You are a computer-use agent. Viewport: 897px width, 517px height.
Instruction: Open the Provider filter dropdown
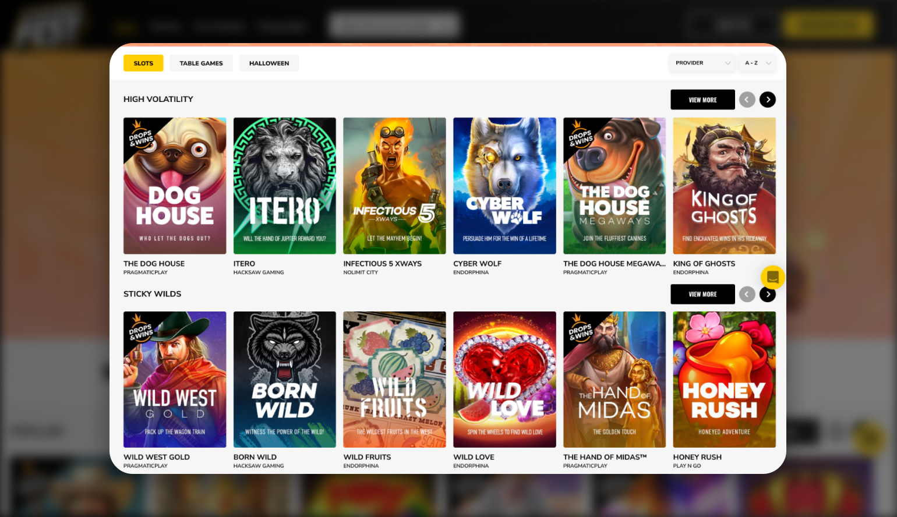point(702,63)
